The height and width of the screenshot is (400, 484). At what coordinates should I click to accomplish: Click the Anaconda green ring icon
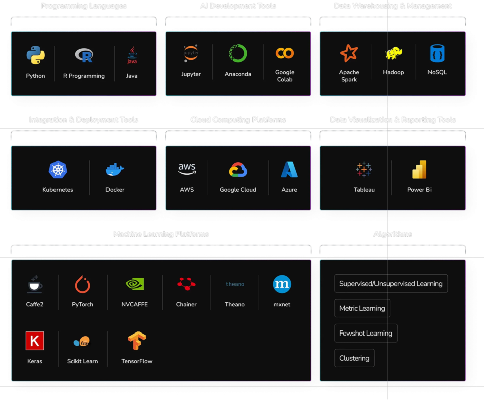[238, 53]
